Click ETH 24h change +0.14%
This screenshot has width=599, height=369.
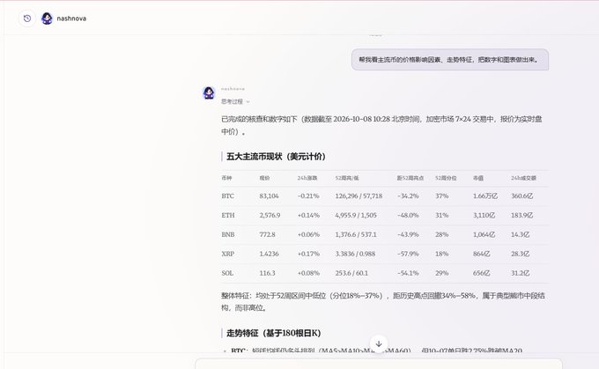click(x=308, y=216)
